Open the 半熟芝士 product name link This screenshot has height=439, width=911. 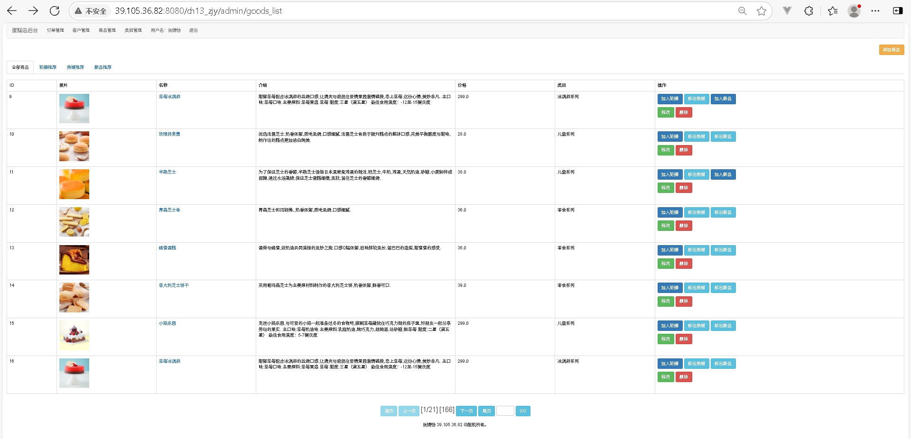(x=167, y=172)
